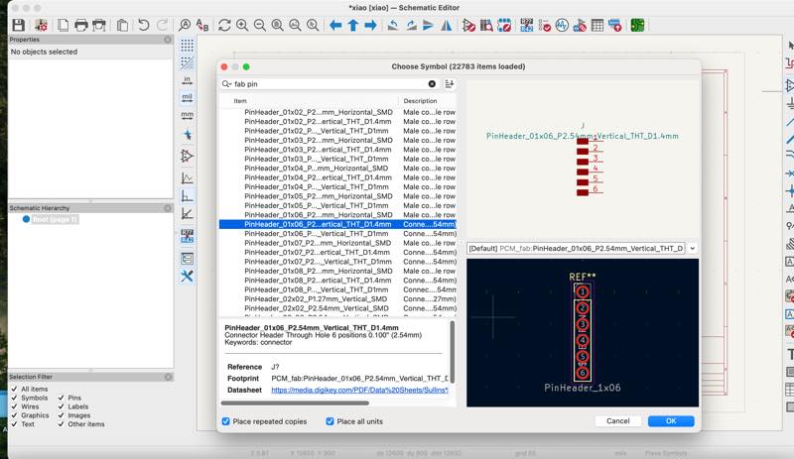
Task: Clear the symbol search field text
Action: 432,84
